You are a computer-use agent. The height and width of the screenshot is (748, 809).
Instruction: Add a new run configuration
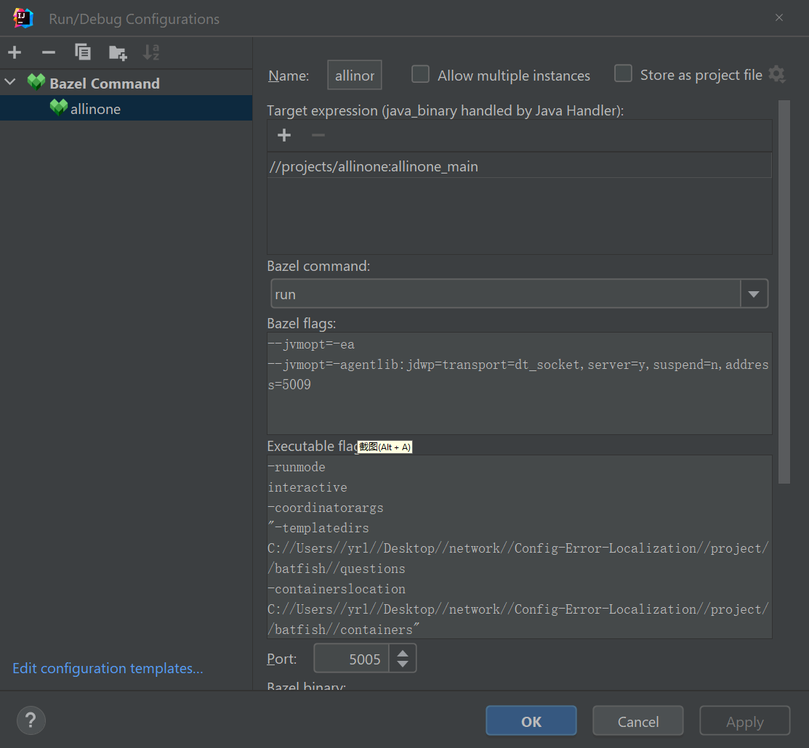[15, 52]
